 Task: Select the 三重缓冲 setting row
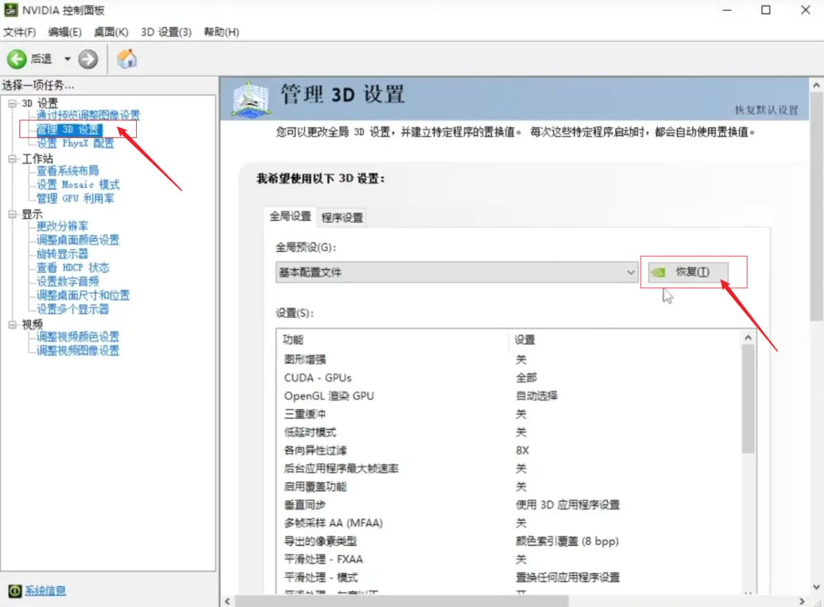tap(509, 414)
